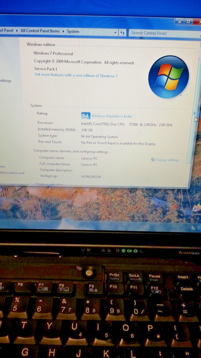Maximize the System window
This screenshot has height=358, width=201.
pos(188,22)
